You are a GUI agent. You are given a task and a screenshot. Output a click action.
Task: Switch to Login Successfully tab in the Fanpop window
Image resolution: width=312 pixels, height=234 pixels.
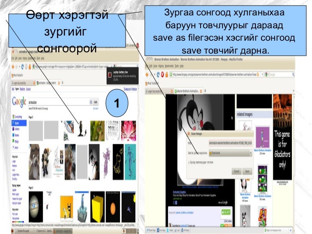159,91
